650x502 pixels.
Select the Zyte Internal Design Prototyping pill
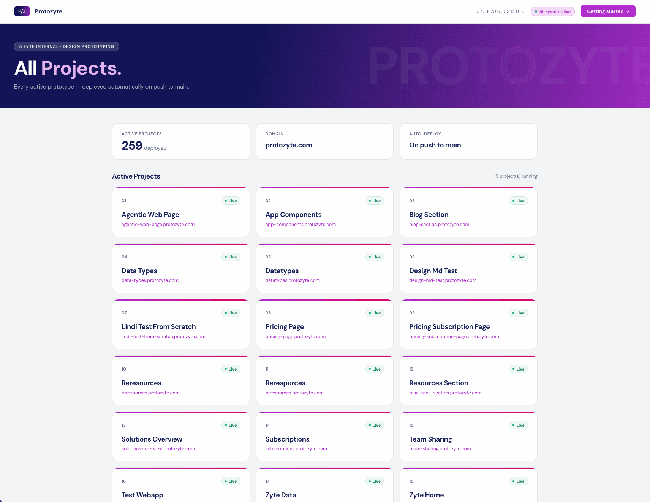pos(66,46)
